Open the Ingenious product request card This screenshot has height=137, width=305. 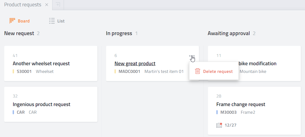tap(51, 104)
